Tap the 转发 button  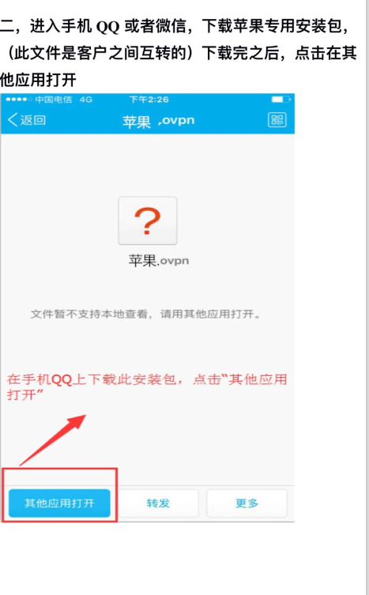coord(158,503)
